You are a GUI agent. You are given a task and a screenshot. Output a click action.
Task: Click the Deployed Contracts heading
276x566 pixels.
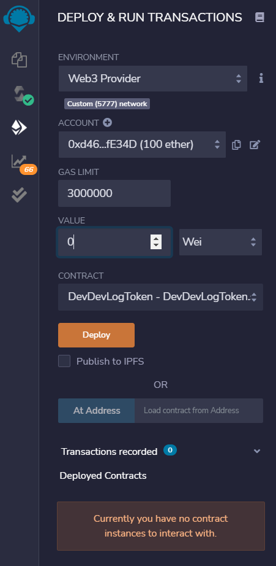pyautogui.click(x=103, y=476)
